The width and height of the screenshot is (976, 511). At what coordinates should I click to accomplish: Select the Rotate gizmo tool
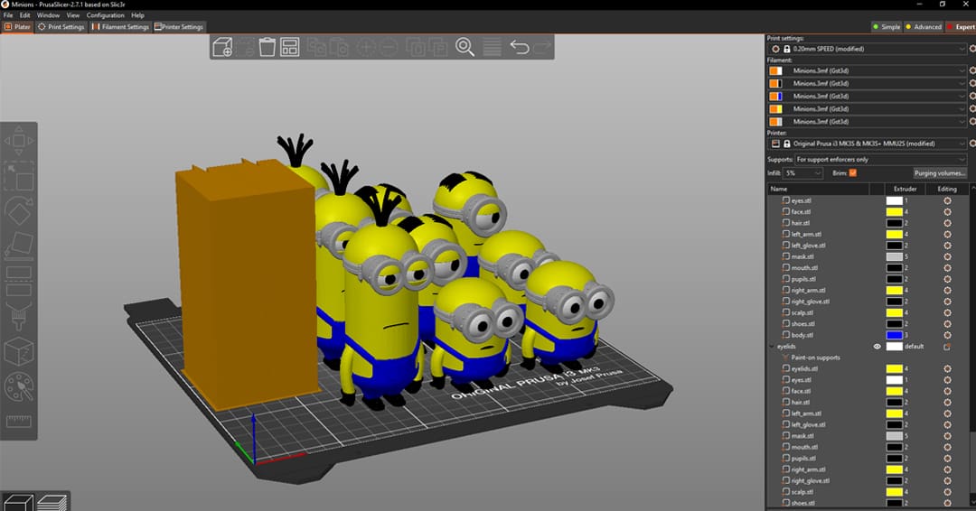pyautogui.click(x=19, y=210)
